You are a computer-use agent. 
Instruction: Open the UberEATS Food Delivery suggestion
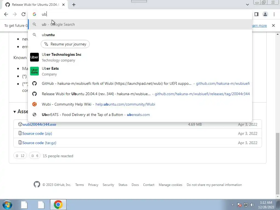coord(140,115)
